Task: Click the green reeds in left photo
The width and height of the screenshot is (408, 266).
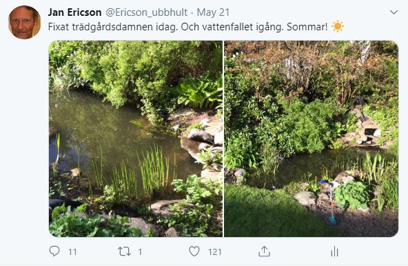Action: pos(154,169)
